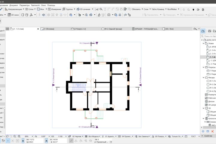Select the Рабочие worksheets tree item

click(x=210, y=98)
